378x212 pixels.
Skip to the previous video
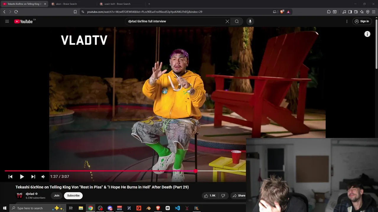pos(10,177)
